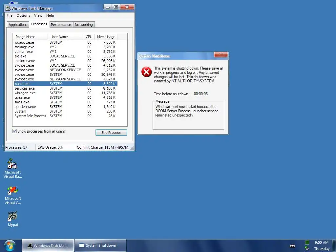Select svchost.exe using 4,612 K memory
Screen dimensions: 336x252
click(65, 65)
